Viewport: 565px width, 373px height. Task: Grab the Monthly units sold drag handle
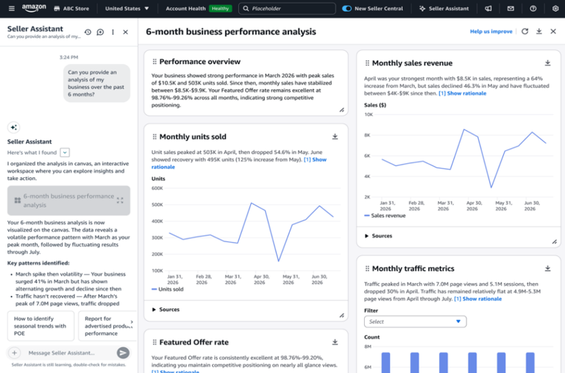coord(154,137)
